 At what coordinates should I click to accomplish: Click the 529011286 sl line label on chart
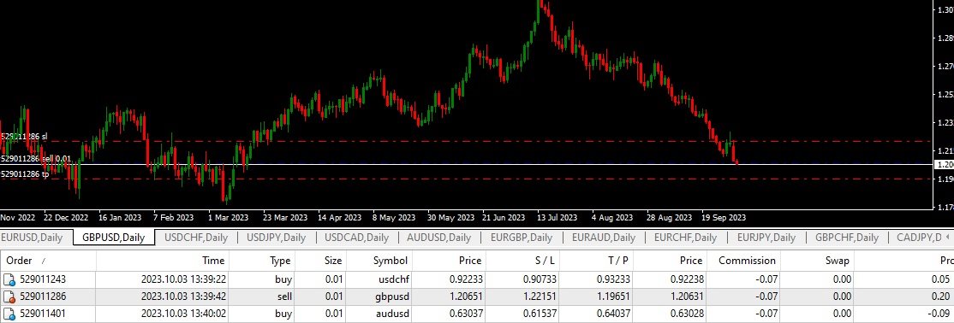point(24,137)
